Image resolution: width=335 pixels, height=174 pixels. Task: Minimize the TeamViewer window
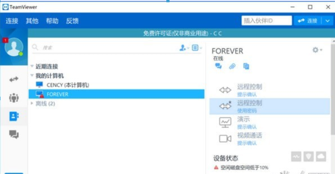[293, 7]
